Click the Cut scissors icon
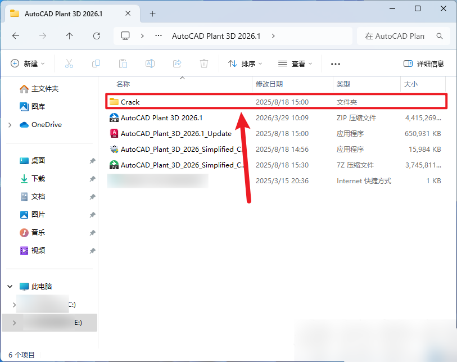 click(x=69, y=64)
